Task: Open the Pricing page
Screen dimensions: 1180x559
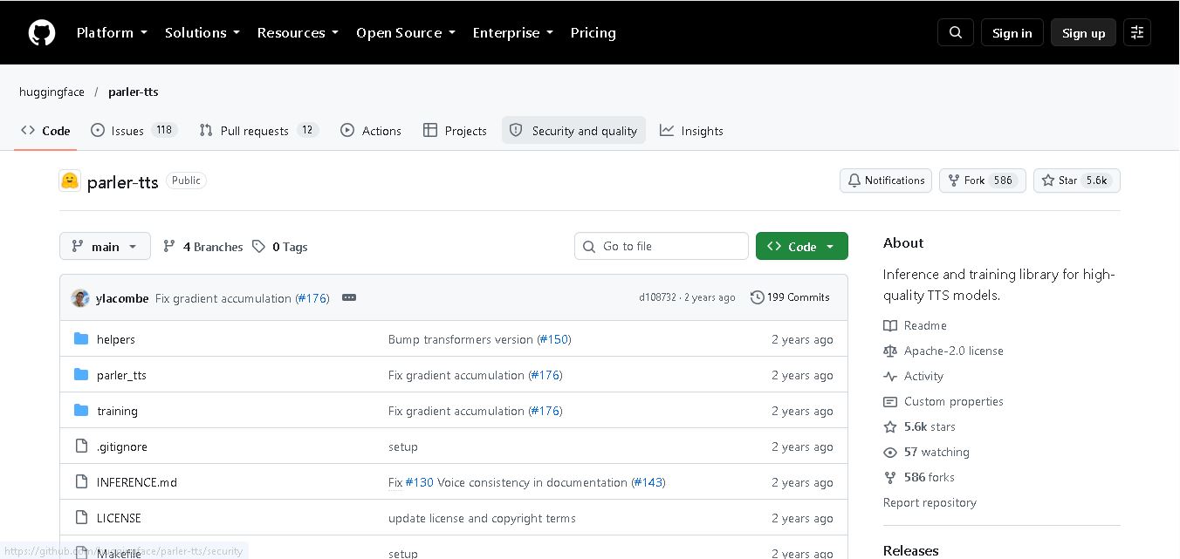Action: point(593,32)
